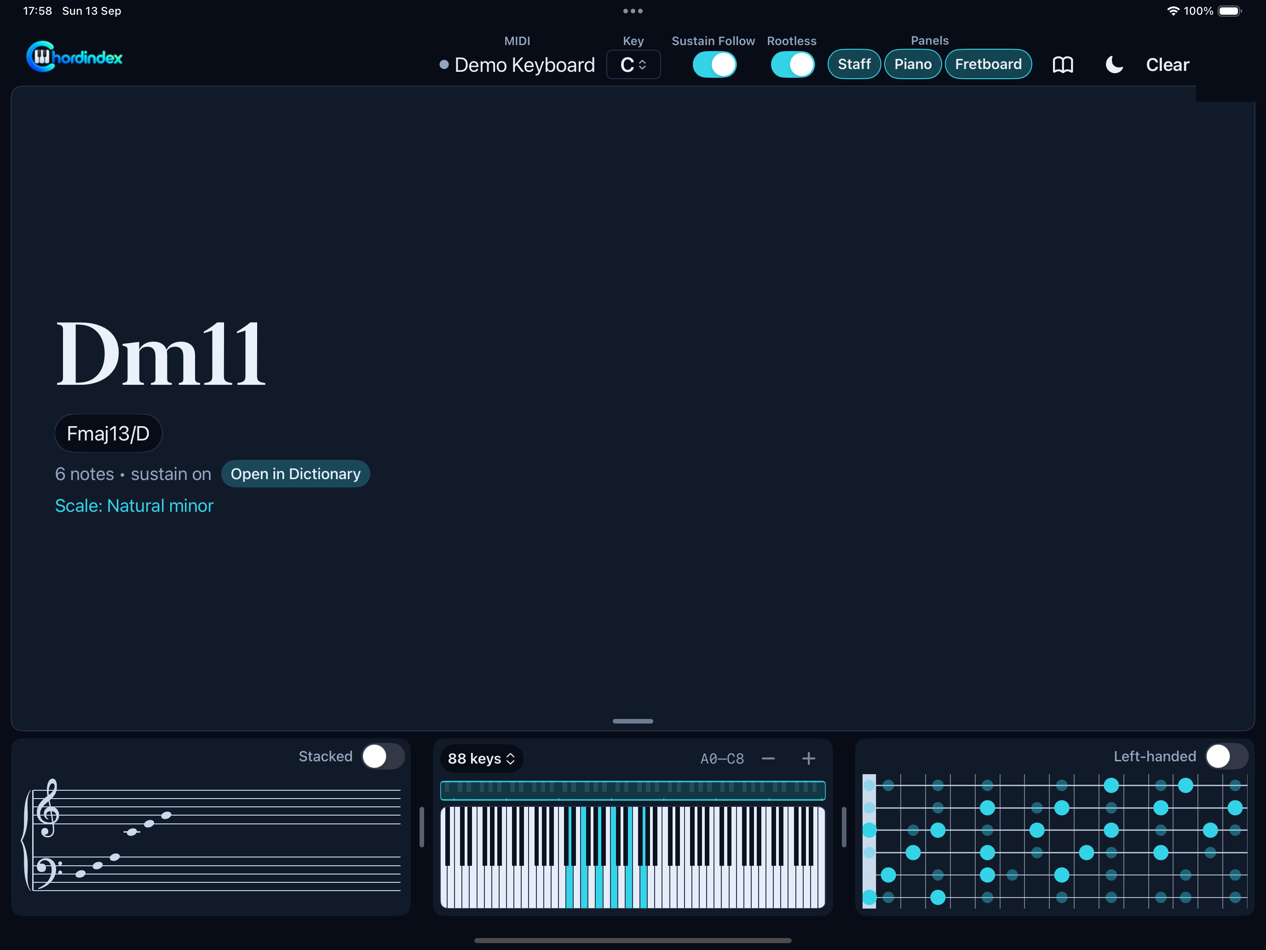The image size is (1266, 950).
Task: Choose MIDI device Demo Keyboard
Action: pyautogui.click(x=518, y=65)
